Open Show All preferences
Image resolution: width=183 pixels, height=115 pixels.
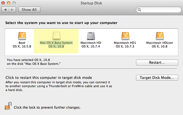(29, 10)
